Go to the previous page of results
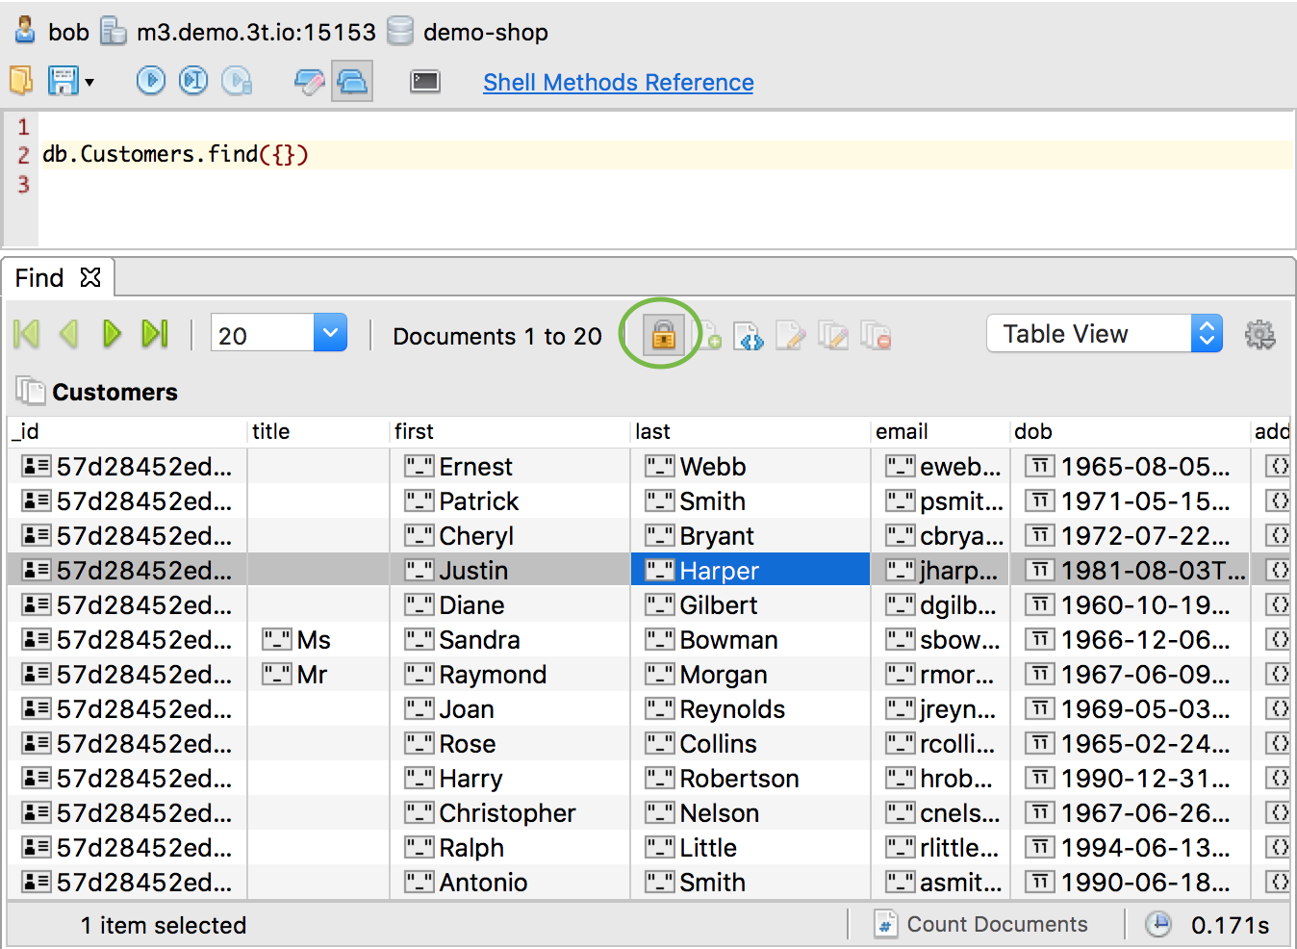1297x949 pixels. click(x=68, y=334)
